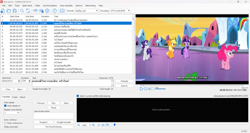Click the subtitle list vertical scrollbar
Image resolution: width=250 pixels, height=133 pixels.
pyautogui.click(x=133, y=44)
